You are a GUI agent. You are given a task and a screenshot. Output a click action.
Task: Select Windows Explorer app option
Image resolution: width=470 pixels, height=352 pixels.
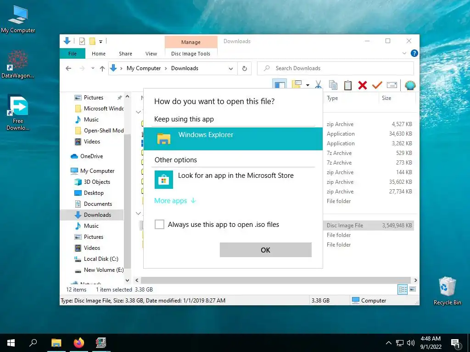pos(233,139)
